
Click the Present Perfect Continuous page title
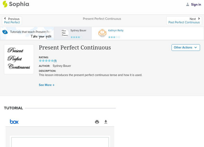75,47
